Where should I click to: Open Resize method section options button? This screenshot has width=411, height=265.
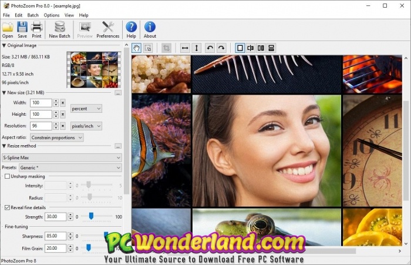pyautogui.click(x=118, y=146)
